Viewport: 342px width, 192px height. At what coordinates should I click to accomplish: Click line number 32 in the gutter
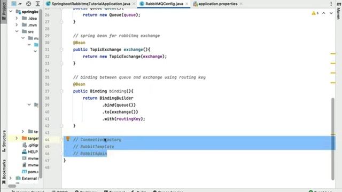tap(48, 57)
